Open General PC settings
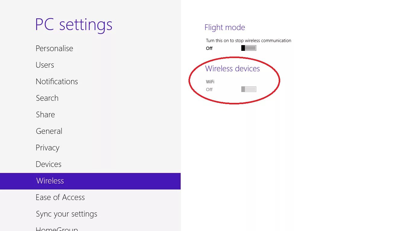This screenshot has height=231, width=412. [x=49, y=131]
